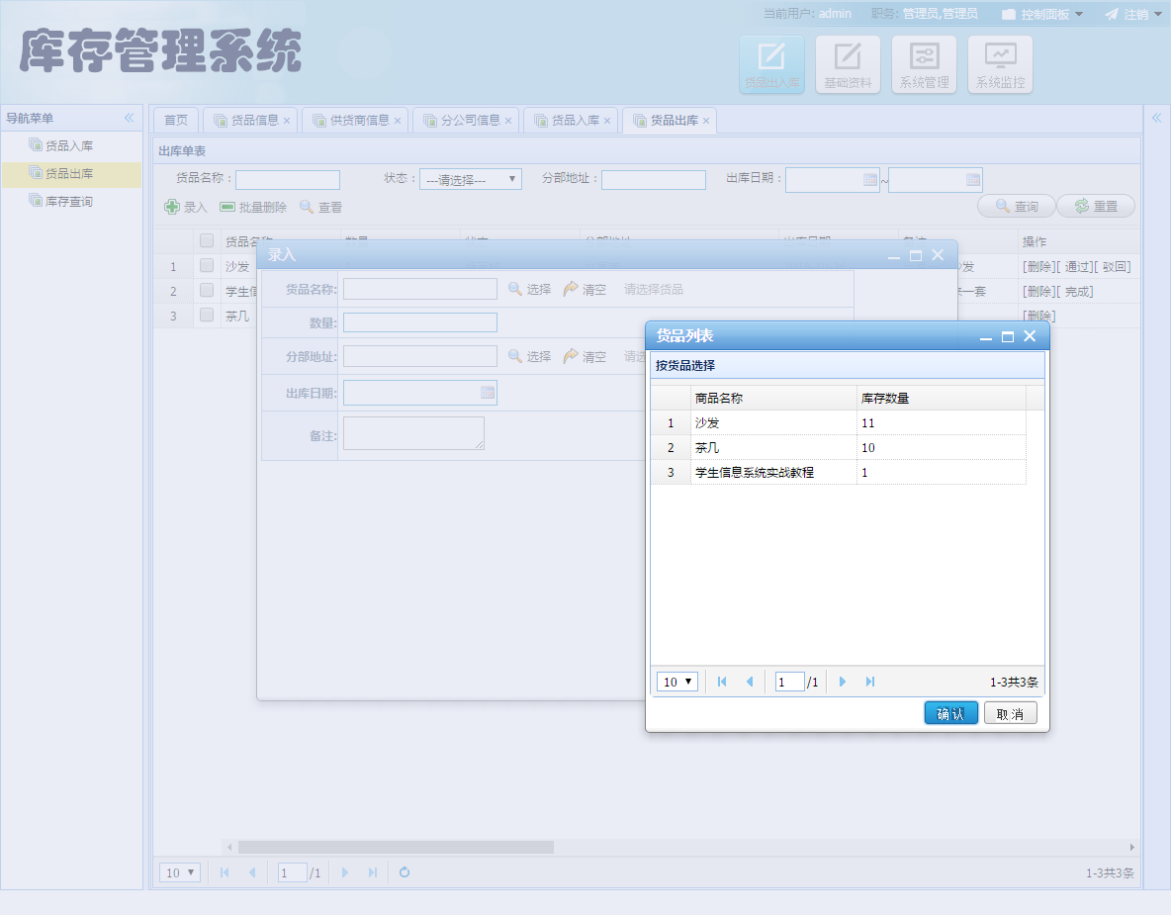Switch to the 供货商信息 tab

coord(355,121)
